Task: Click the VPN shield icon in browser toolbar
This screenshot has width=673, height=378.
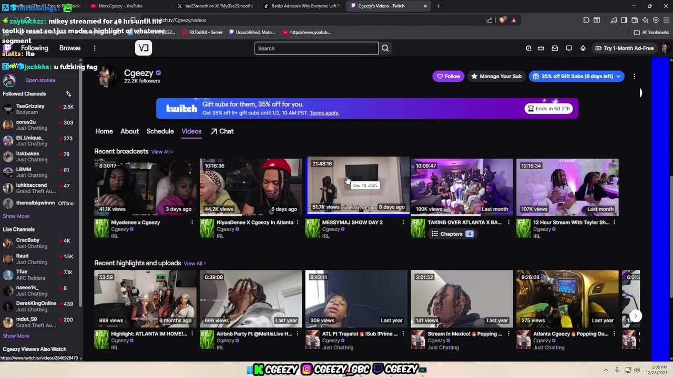Action: point(656,20)
